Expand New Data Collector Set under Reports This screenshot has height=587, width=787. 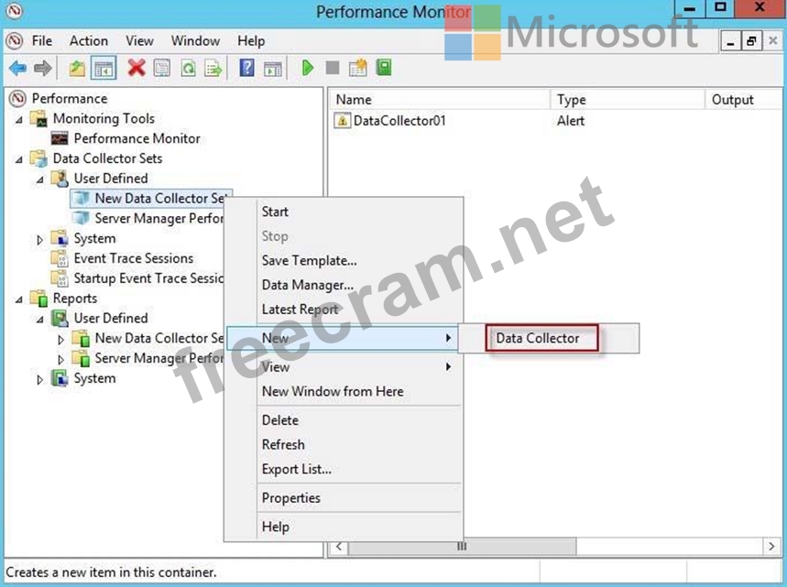coord(61,340)
